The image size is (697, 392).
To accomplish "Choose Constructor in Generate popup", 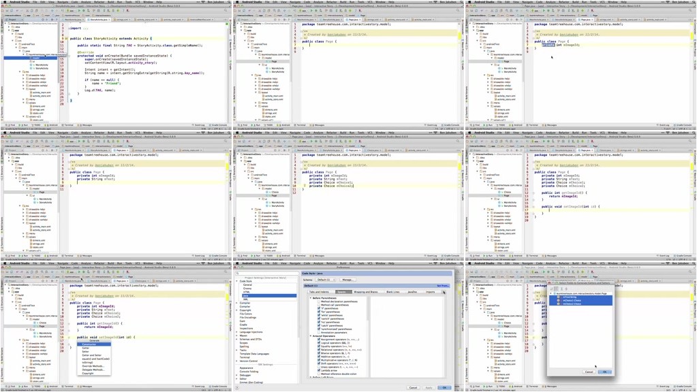I will [94, 344].
